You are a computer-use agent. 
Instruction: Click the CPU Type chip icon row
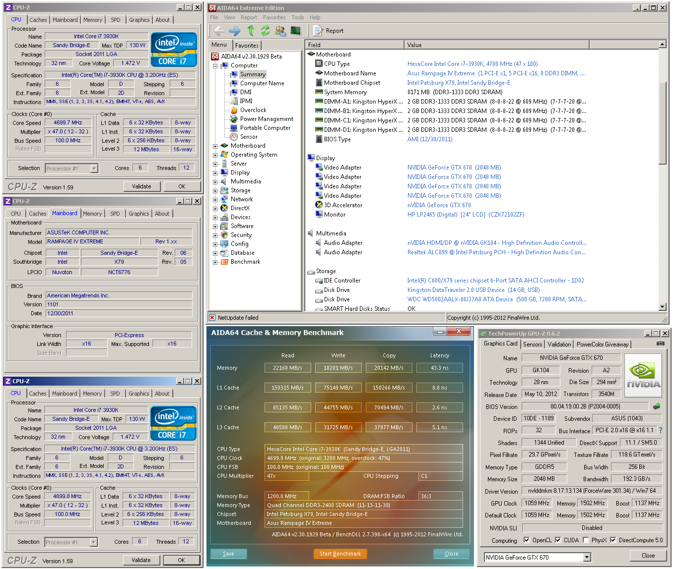click(319, 64)
